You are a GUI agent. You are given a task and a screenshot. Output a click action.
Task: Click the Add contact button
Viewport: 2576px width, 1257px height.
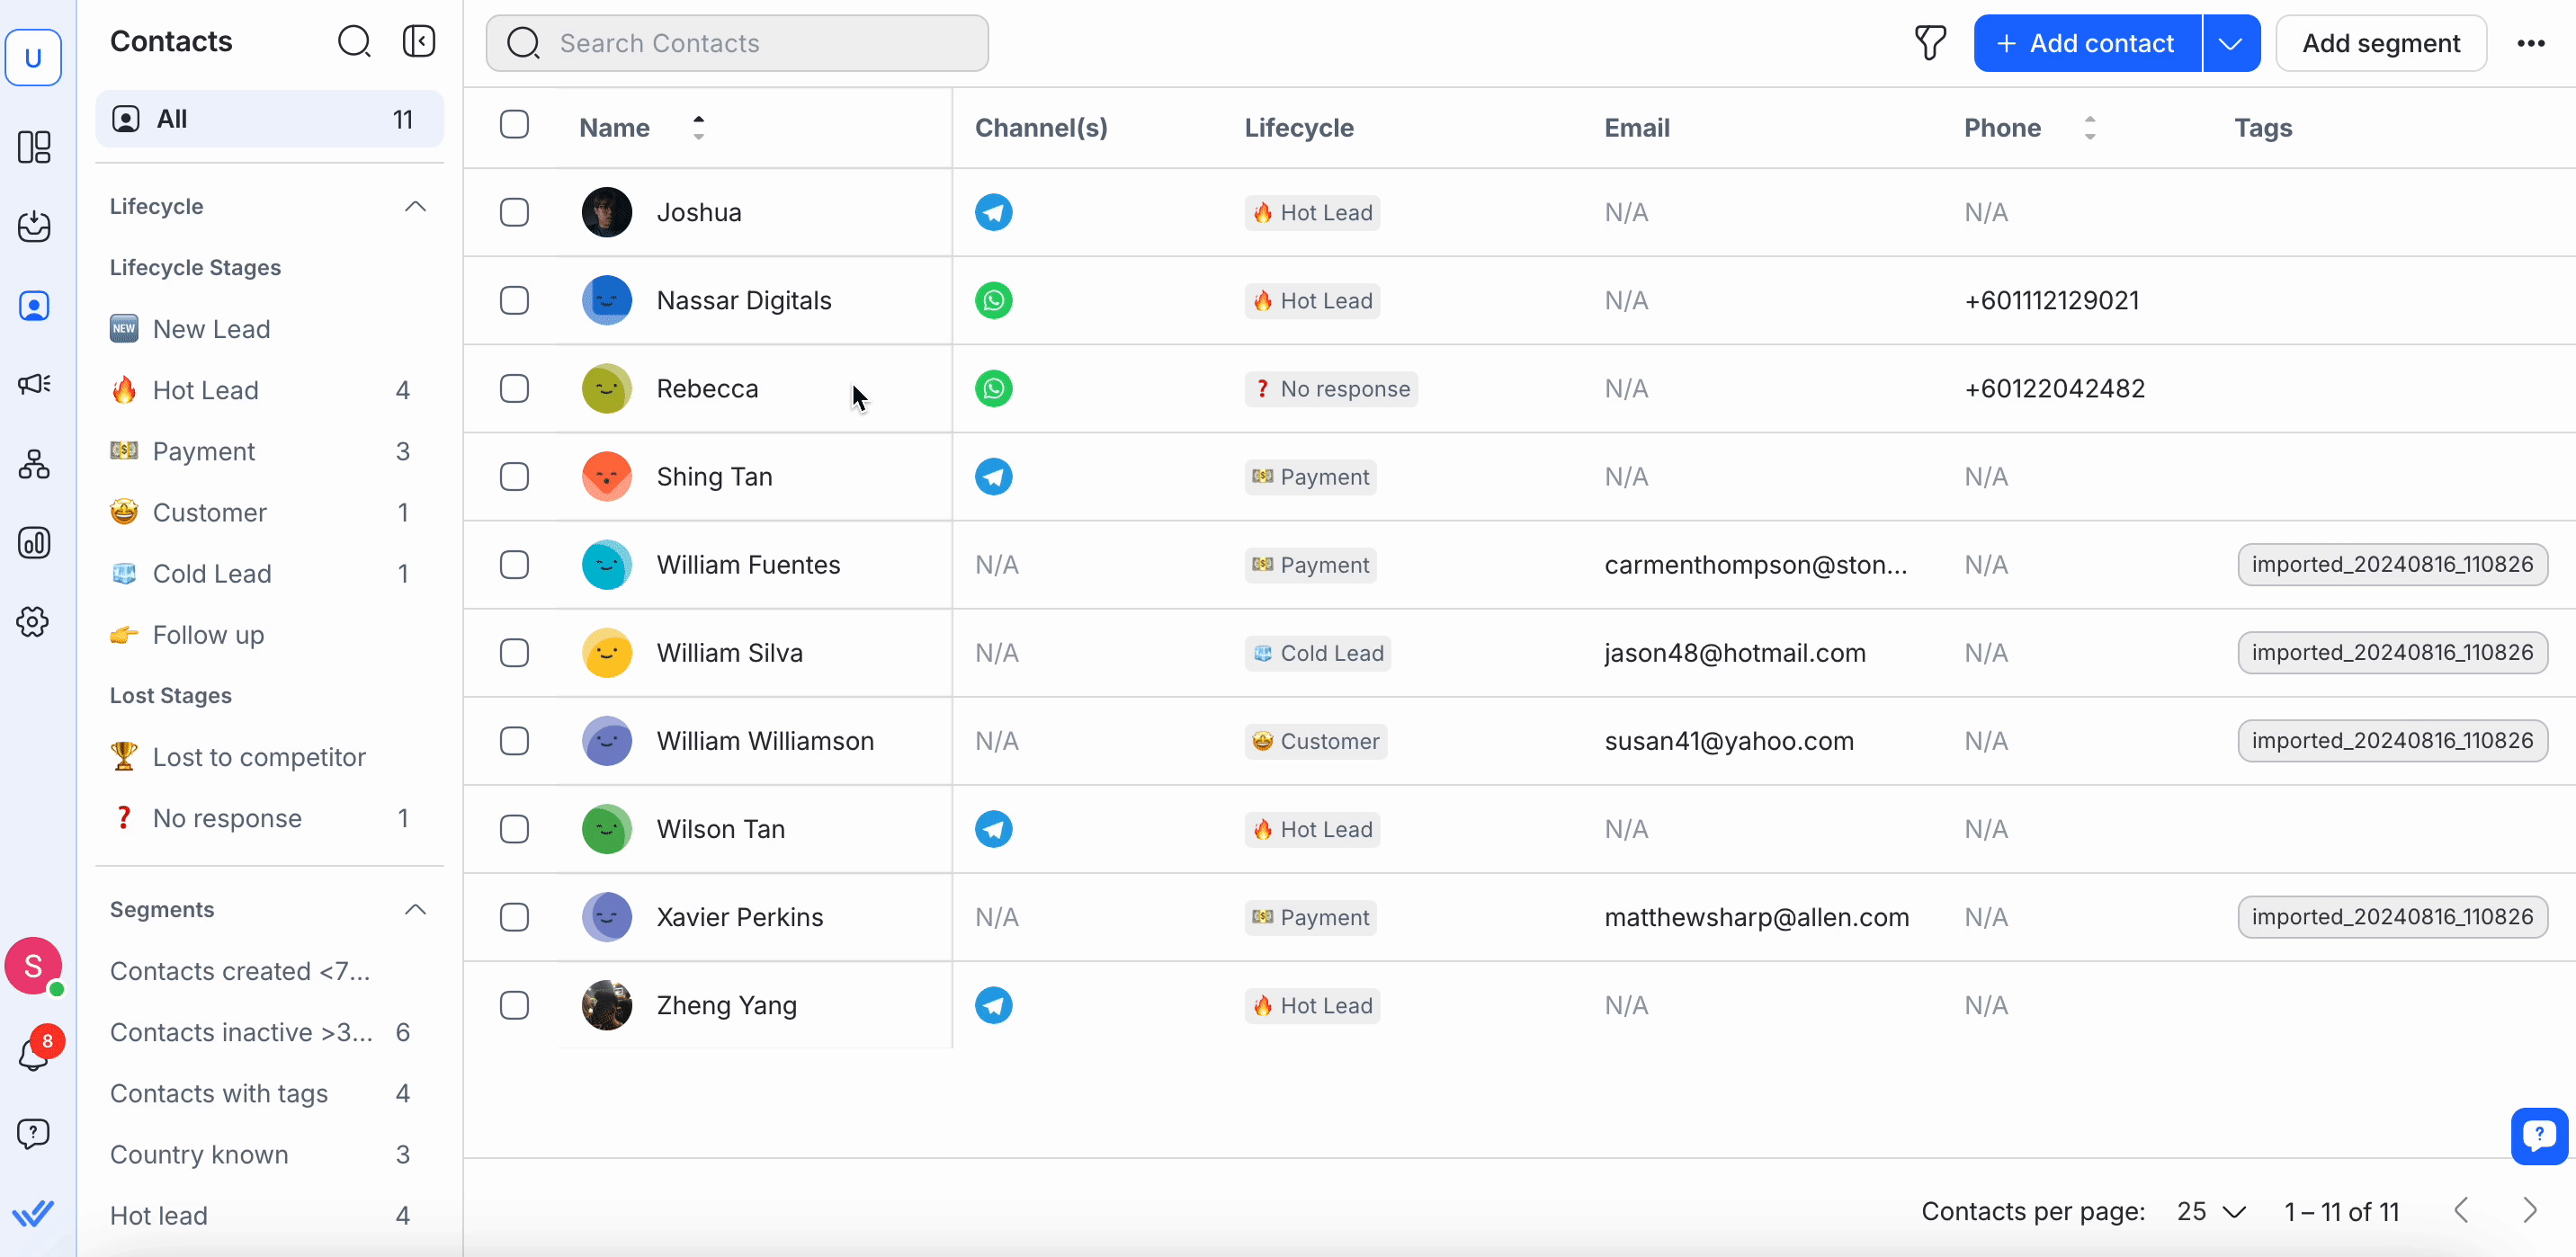pyautogui.click(x=2087, y=43)
